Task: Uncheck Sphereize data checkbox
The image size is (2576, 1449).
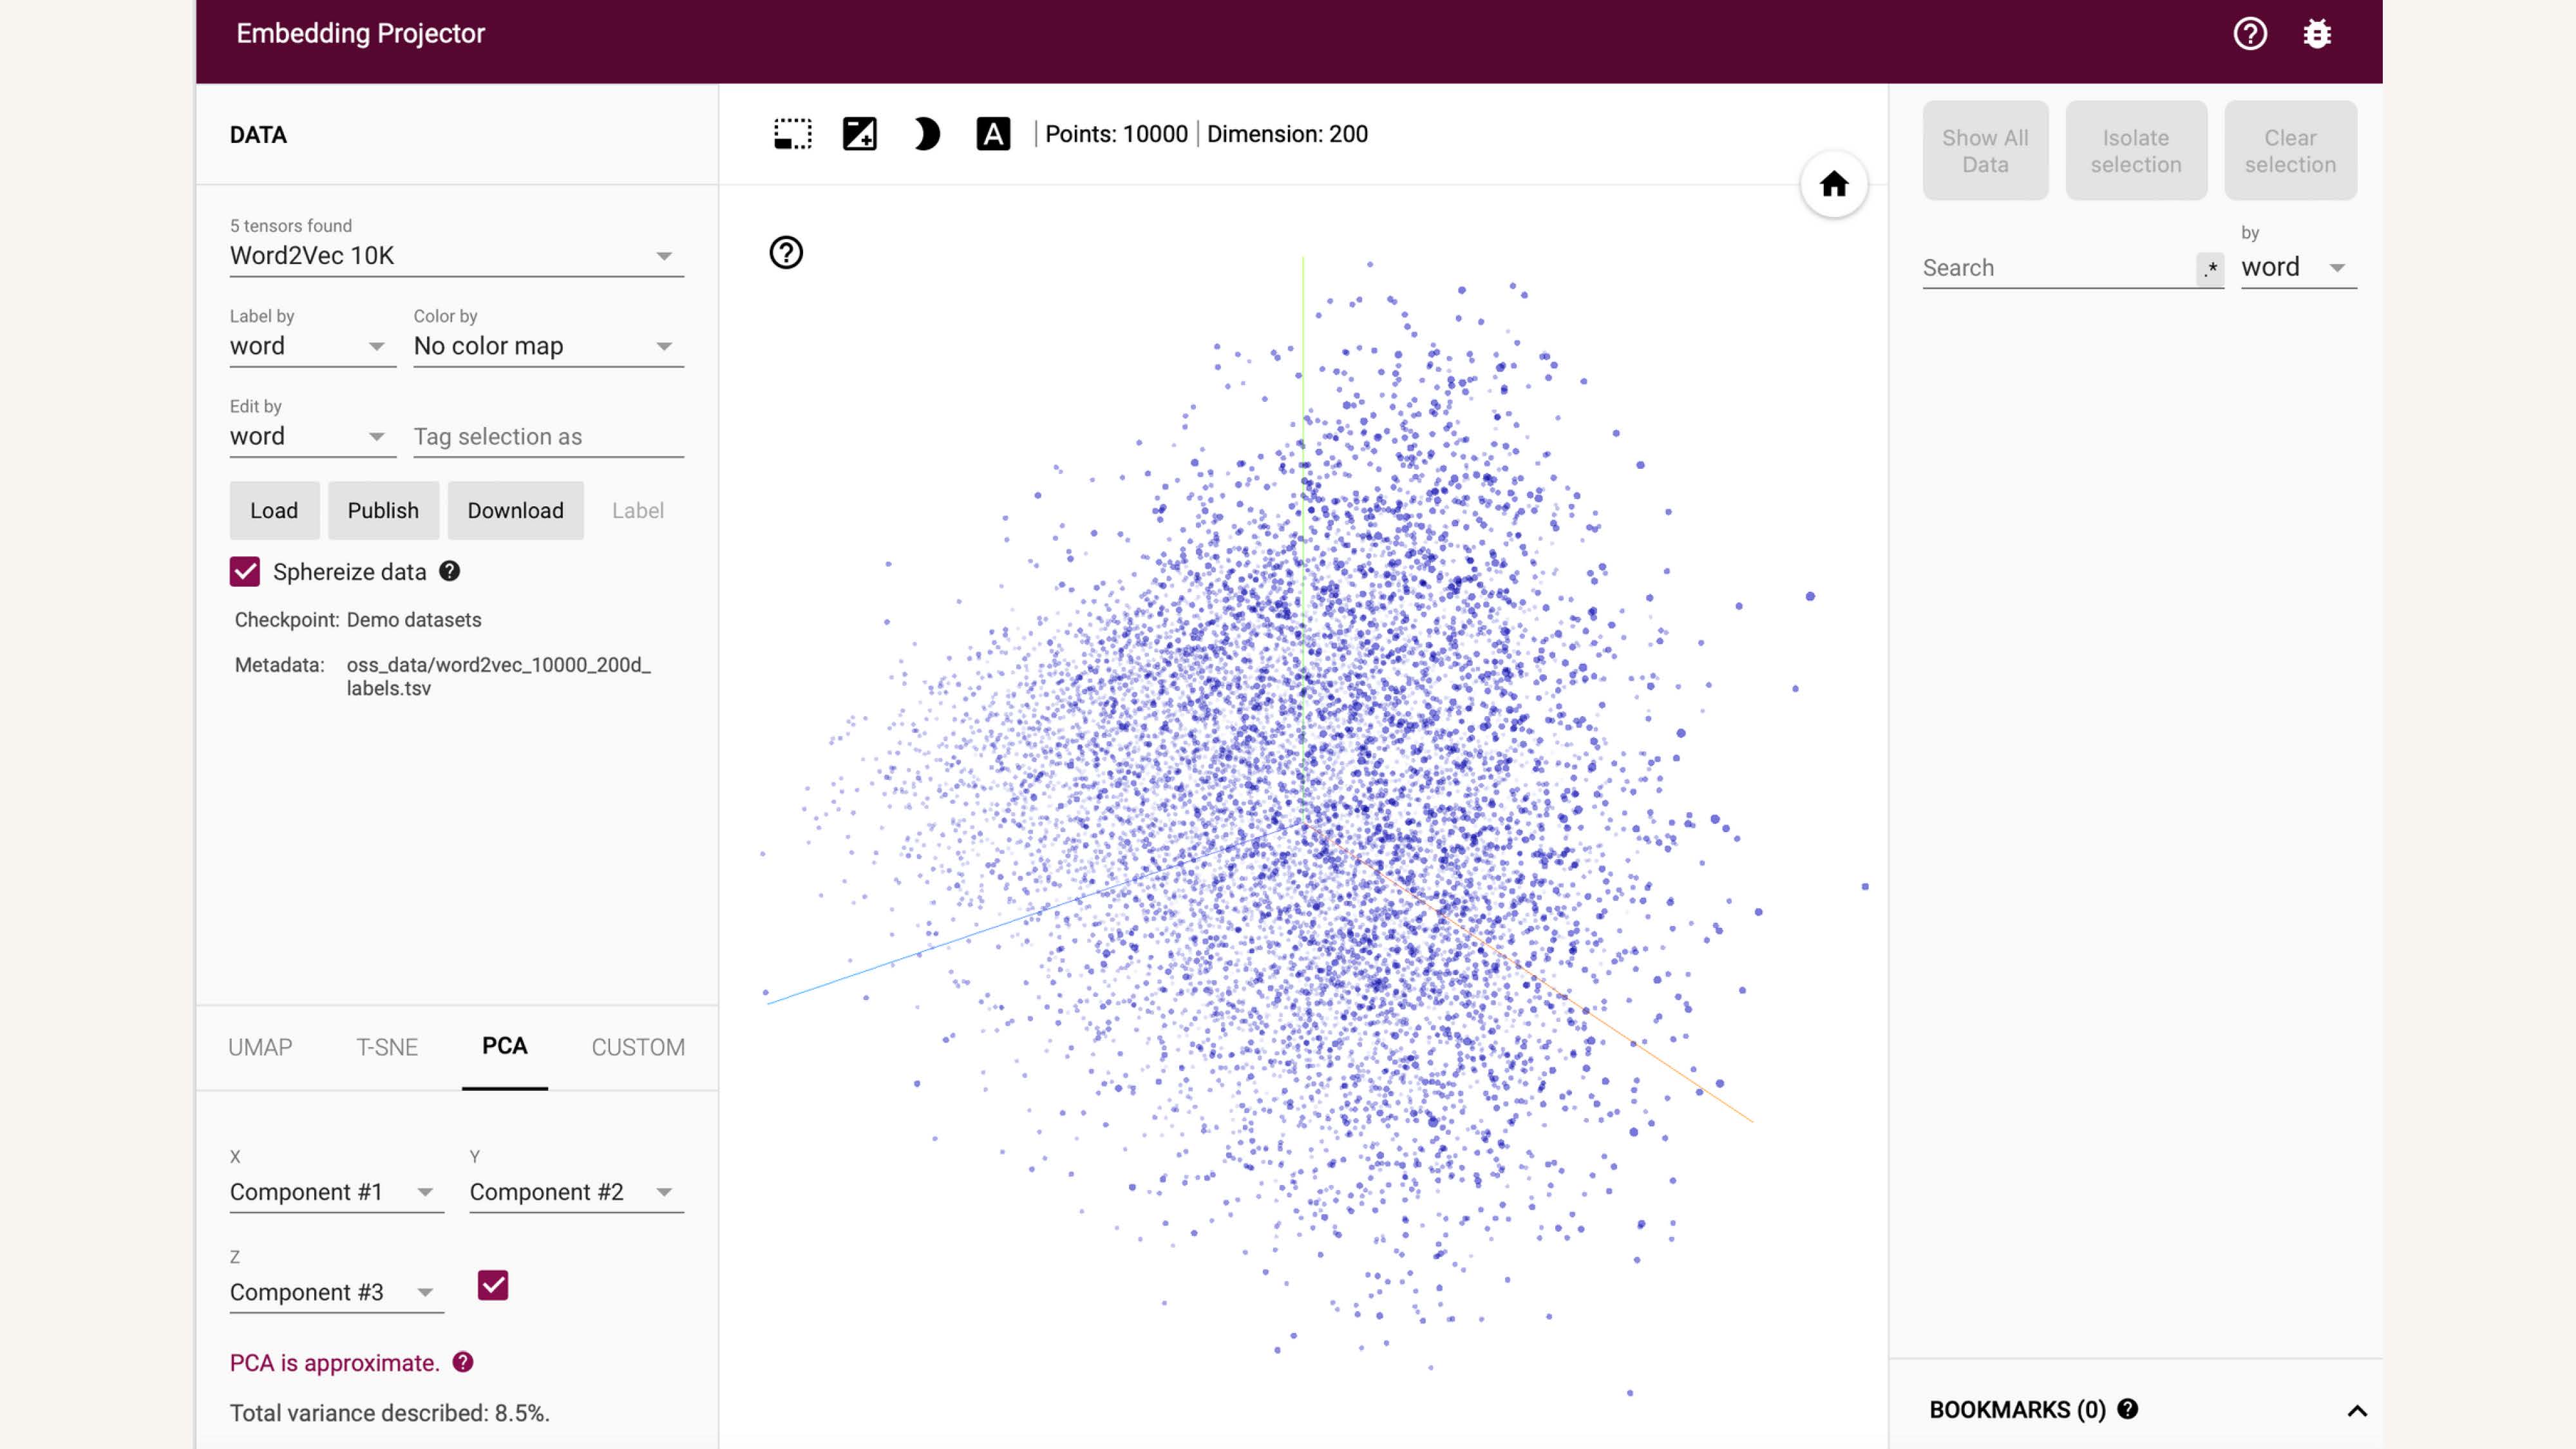Action: click(245, 572)
